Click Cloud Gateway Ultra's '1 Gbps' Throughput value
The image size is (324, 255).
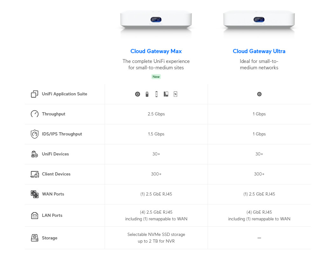[259, 114]
